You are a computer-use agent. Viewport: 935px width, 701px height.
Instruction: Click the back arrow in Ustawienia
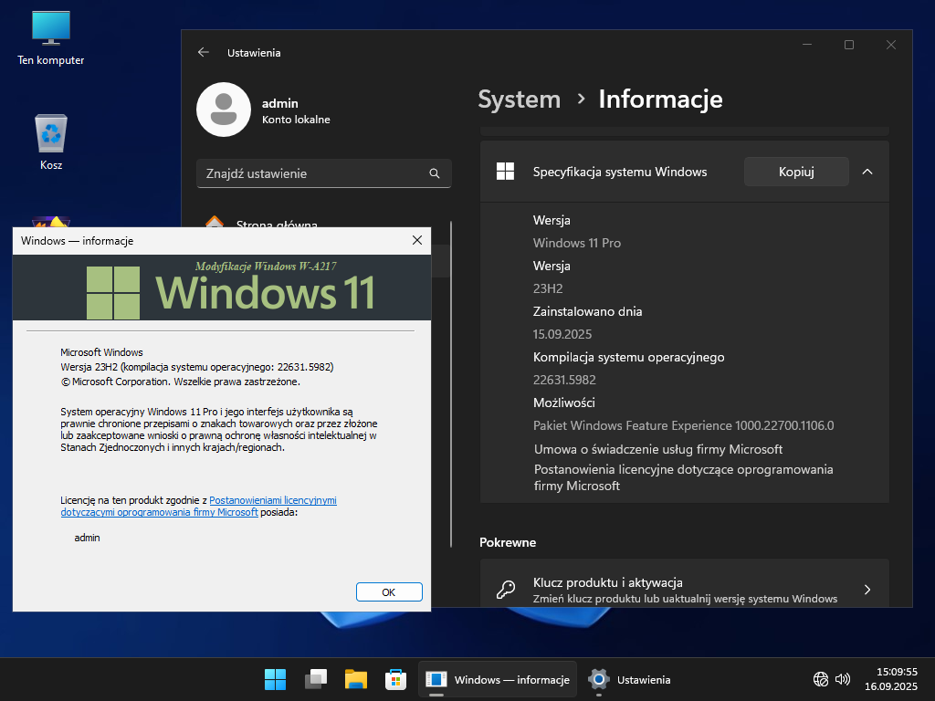click(204, 53)
